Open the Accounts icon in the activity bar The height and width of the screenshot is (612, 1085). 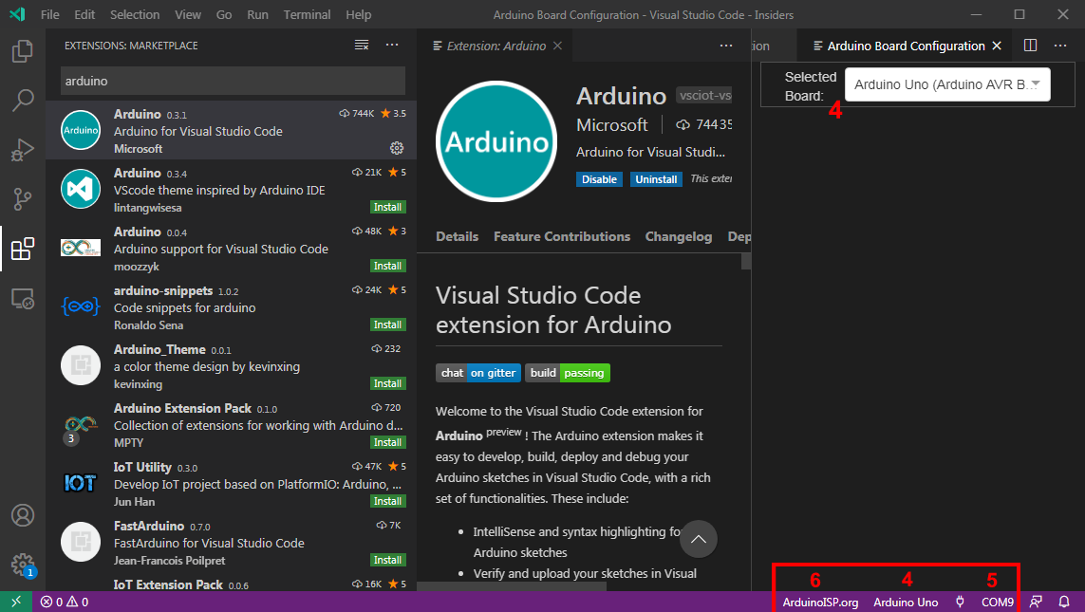pyautogui.click(x=21, y=515)
